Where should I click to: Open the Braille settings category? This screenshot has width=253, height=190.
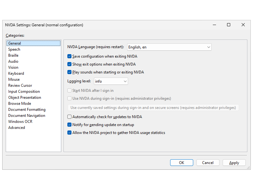pyautogui.click(x=13, y=55)
